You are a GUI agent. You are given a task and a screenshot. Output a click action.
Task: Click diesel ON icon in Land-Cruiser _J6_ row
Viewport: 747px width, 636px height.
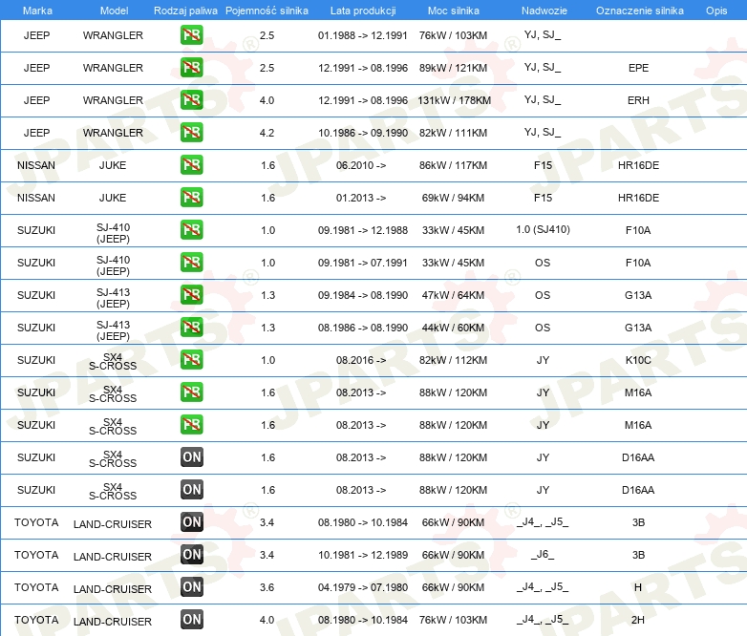click(x=191, y=555)
